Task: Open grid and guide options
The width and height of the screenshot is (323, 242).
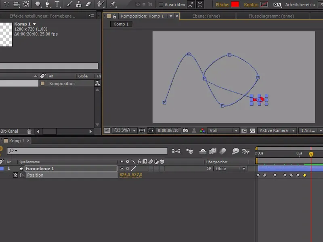Action: [x=142, y=130]
